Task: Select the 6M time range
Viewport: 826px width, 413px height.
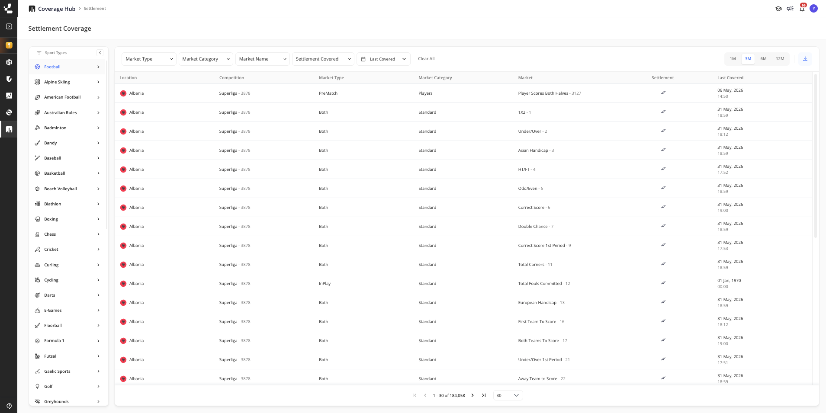Action: click(x=763, y=59)
